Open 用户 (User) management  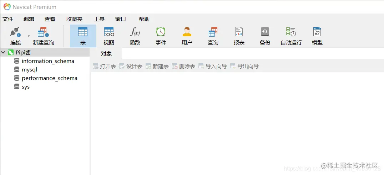(187, 36)
